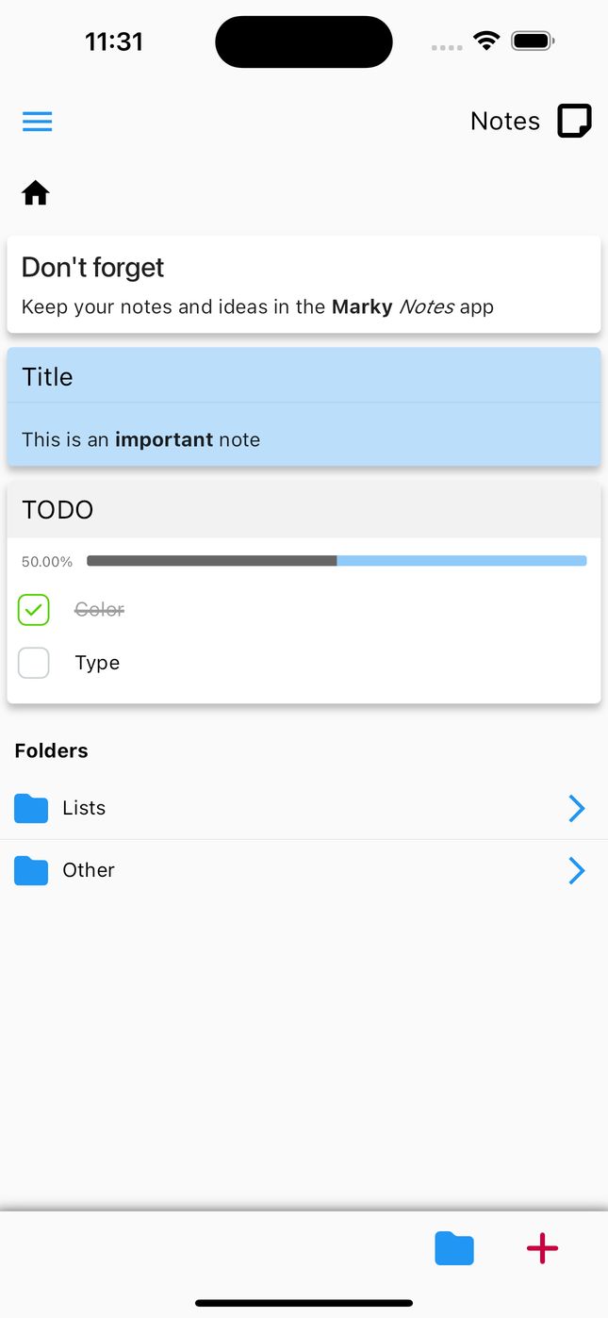This screenshot has width=608, height=1318.
Task: Open the Lists folder row
Action: (x=283, y=808)
